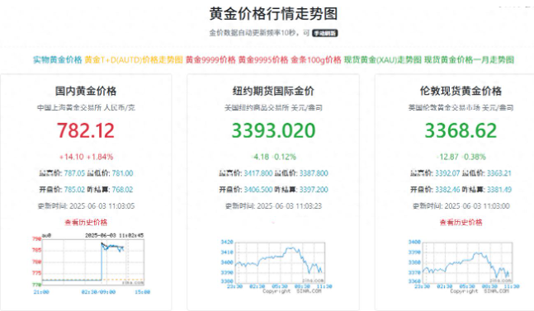
Task: Click the green price 3368.62
Action: pos(461,130)
